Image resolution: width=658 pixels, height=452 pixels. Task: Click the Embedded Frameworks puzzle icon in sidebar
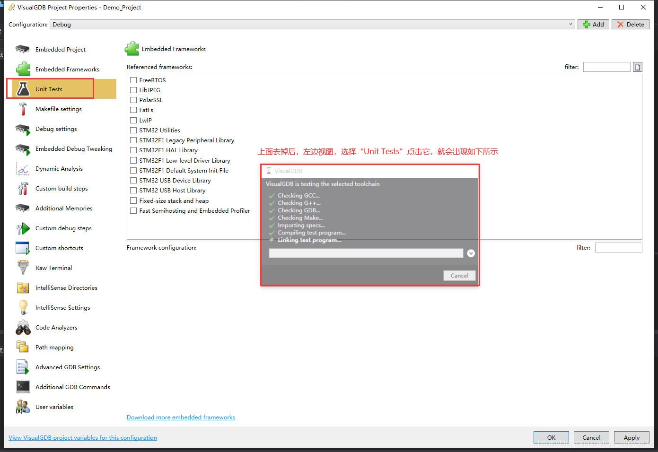[23, 69]
